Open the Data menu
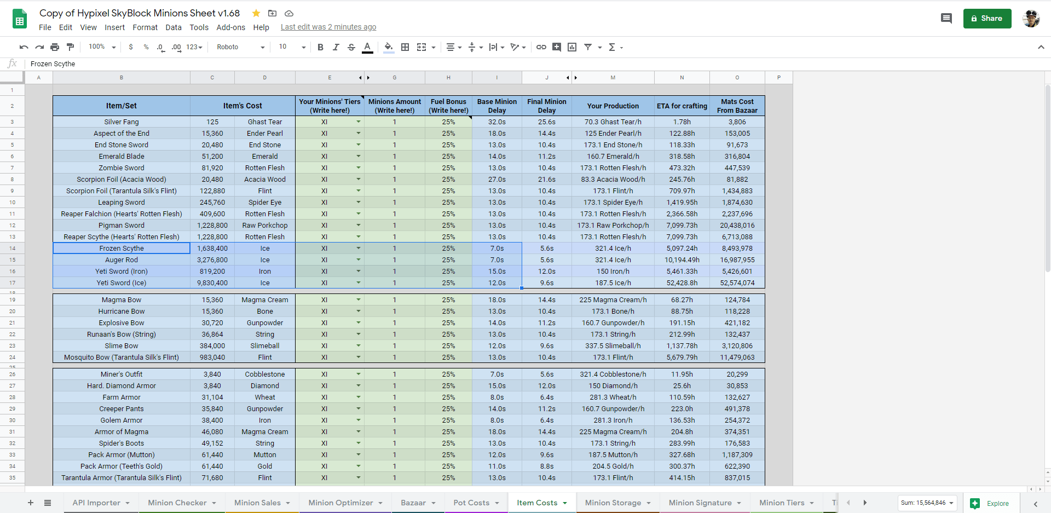 pos(174,27)
